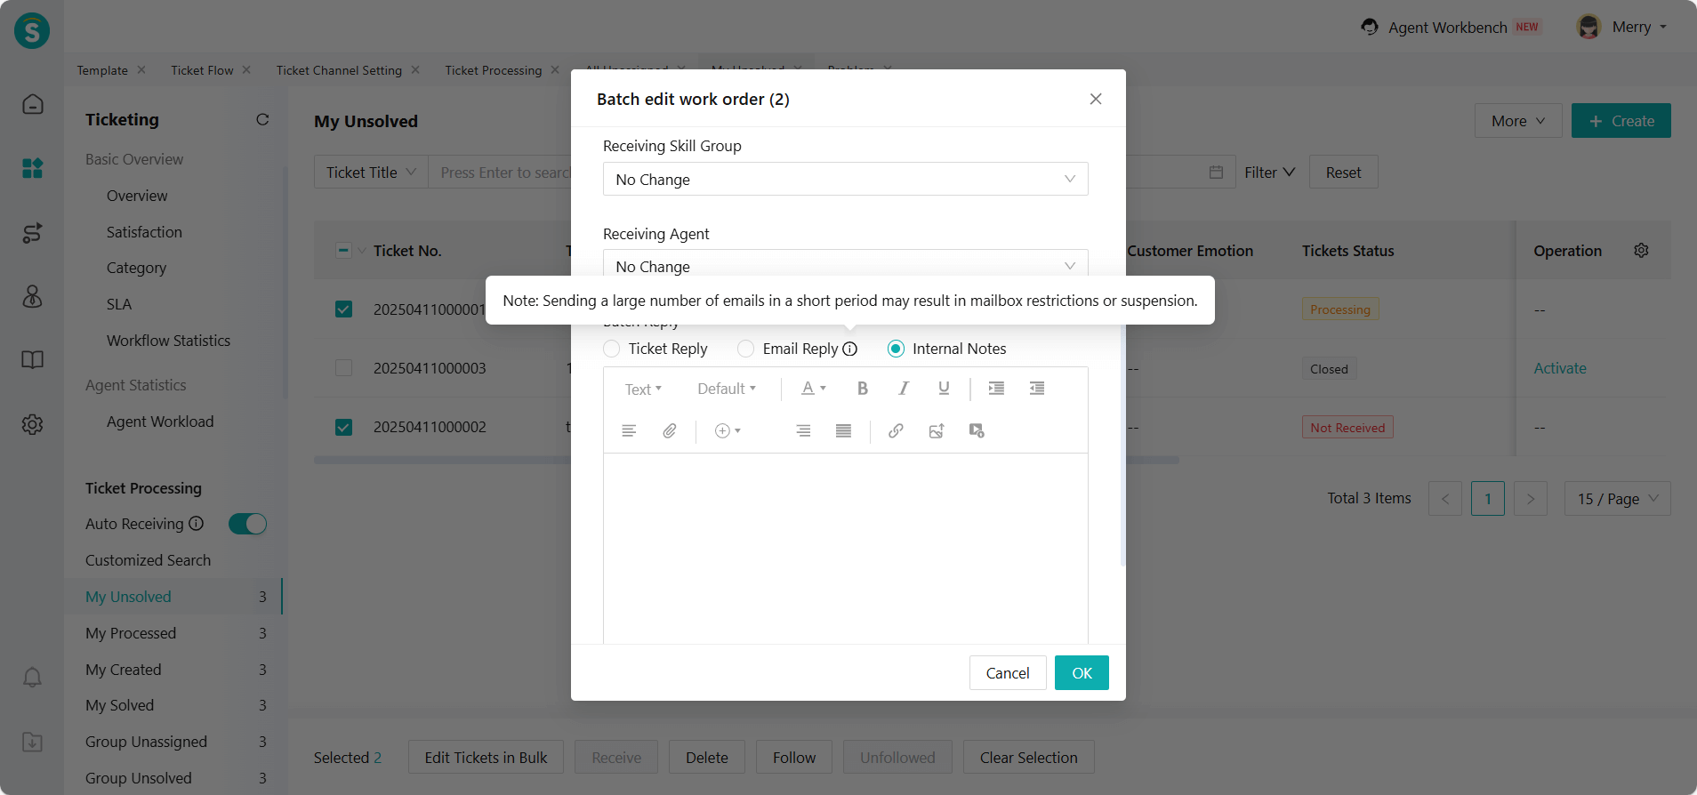Apply italic formatting in the editor

(903, 389)
